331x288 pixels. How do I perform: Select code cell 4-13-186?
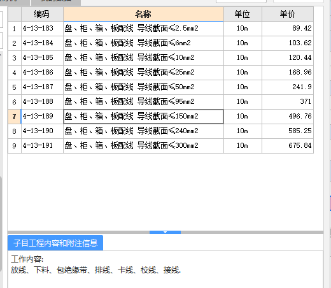[42, 73]
